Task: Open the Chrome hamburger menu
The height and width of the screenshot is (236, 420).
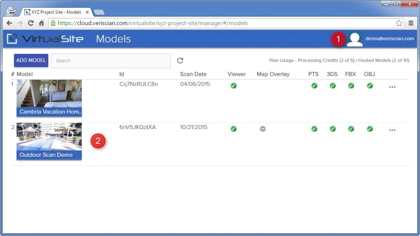Action: 411,23
